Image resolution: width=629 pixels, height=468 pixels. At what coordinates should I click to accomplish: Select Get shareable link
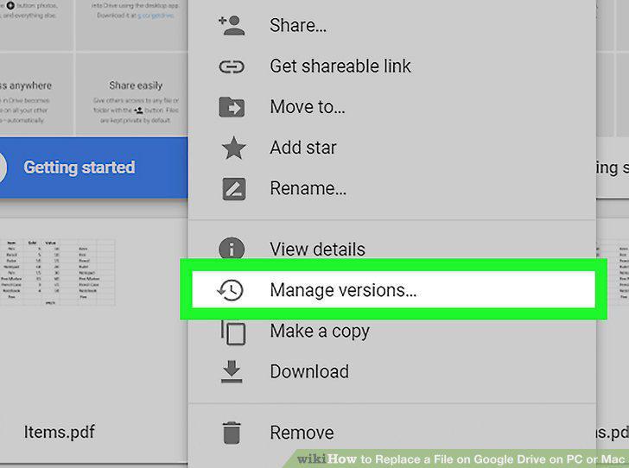coord(392,66)
